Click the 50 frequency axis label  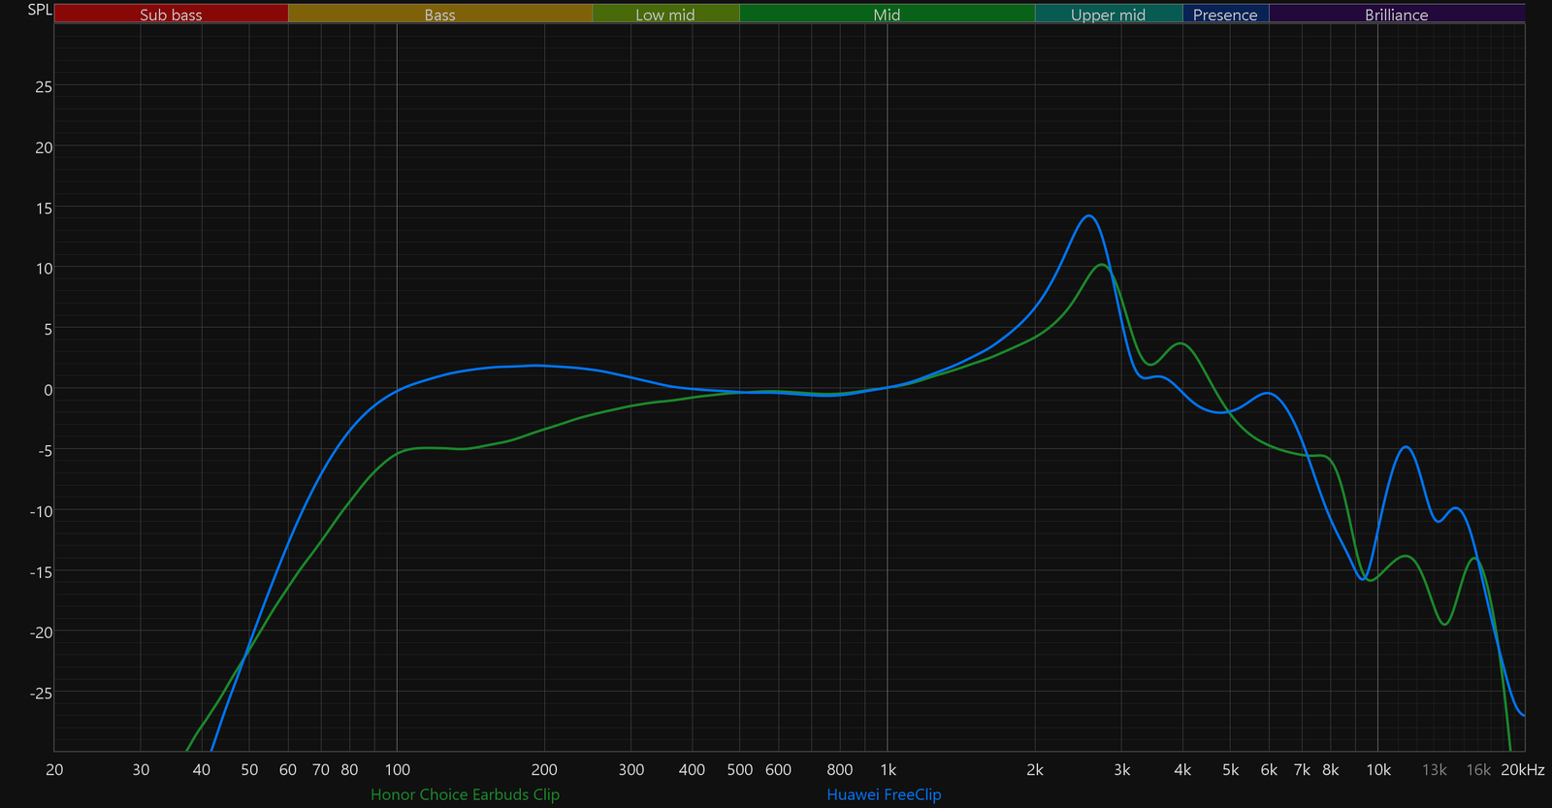pyautogui.click(x=249, y=770)
